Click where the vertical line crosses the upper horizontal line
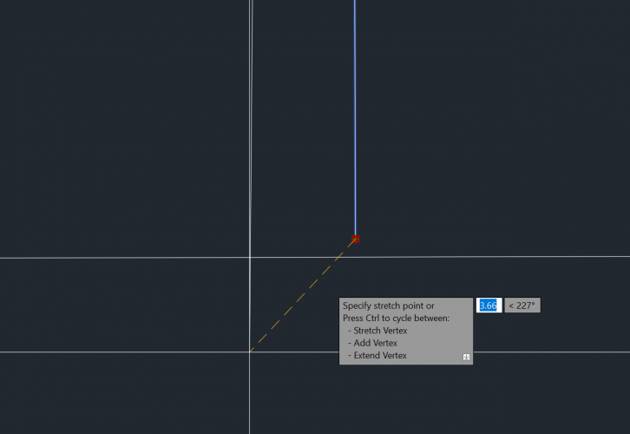The width and height of the screenshot is (630, 434). pos(251,257)
